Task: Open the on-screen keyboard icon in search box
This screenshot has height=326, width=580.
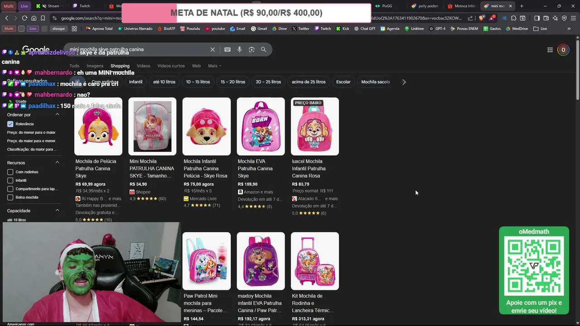Action: click(227, 49)
